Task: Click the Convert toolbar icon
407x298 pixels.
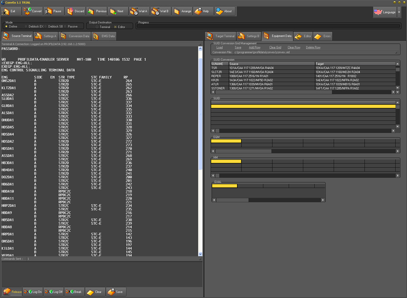Action: pos(27,11)
